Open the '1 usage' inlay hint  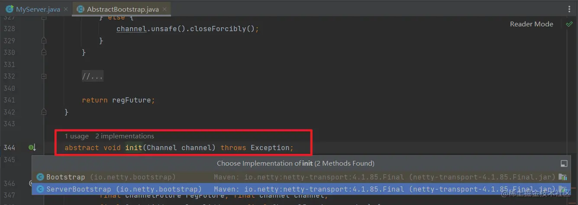click(x=77, y=136)
